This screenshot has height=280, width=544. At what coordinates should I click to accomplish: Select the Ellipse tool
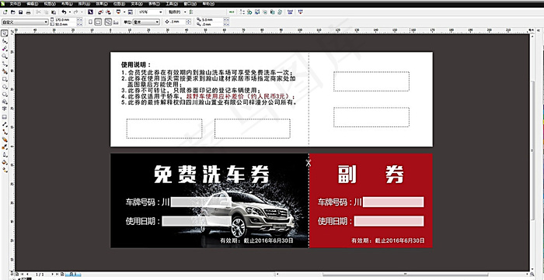click(x=5, y=87)
